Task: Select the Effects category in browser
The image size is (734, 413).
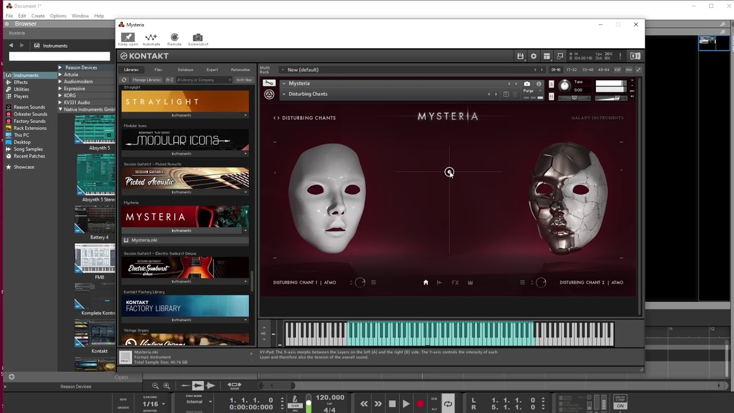Action: tap(21, 82)
